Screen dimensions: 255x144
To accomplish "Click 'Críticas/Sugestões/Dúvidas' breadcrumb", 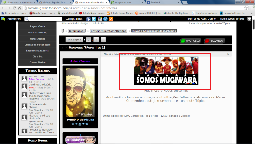I will (108, 31).
